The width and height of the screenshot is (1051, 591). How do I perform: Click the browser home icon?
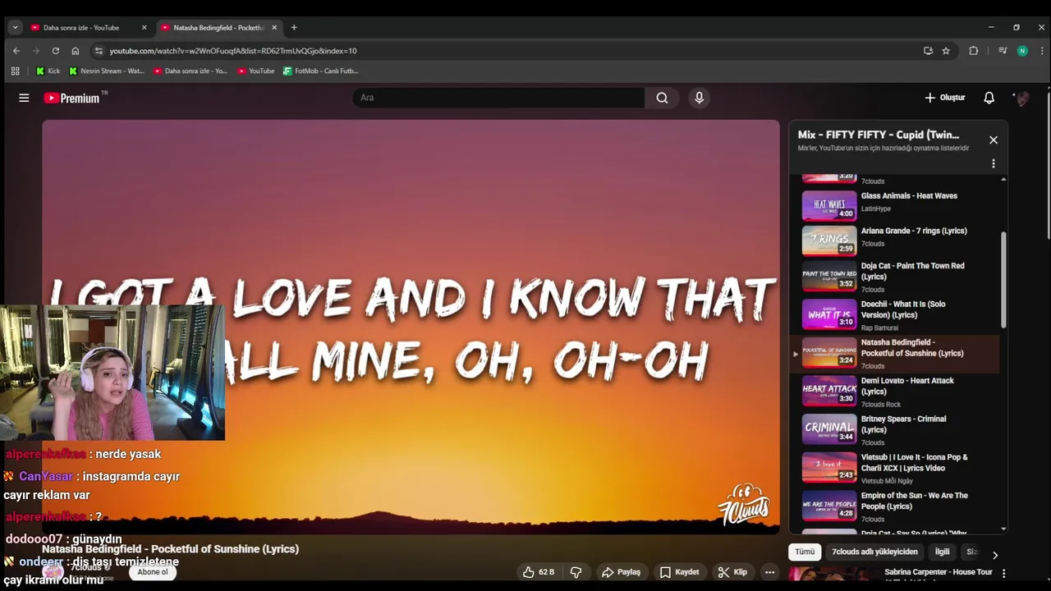[x=76, y=51]
